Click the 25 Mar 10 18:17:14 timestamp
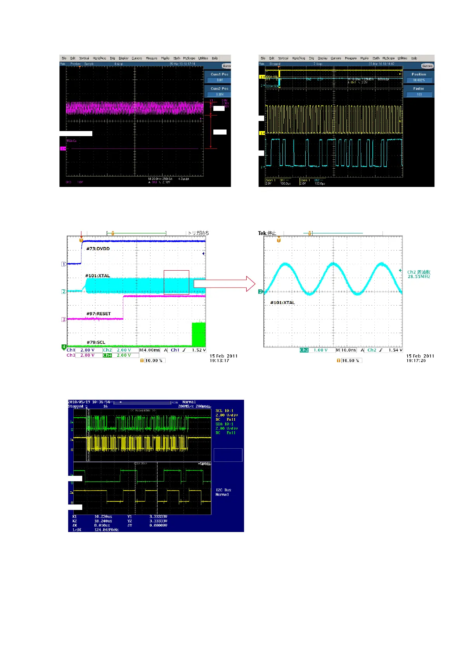The width and height of the screenshot is (462, 653). 183,64
